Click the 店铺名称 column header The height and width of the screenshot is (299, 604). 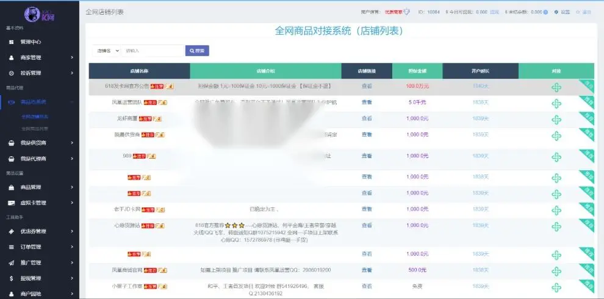click(139, 71)
